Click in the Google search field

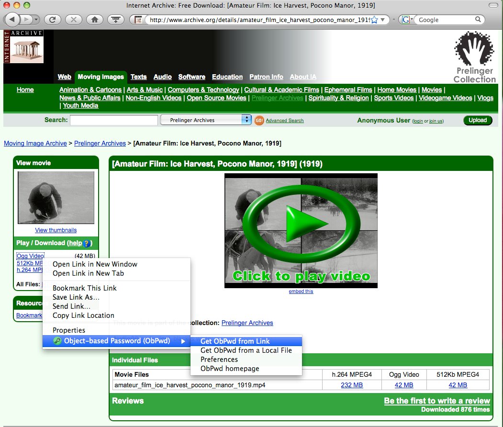pos(445,20)
